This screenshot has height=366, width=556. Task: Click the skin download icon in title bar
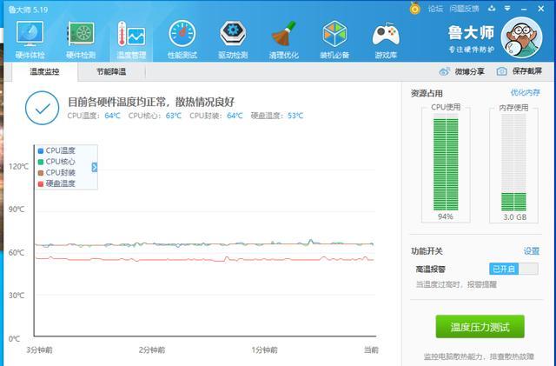492,8
